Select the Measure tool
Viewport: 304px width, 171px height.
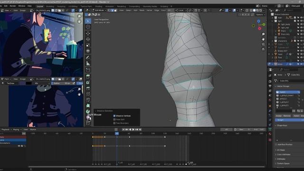click(88, 63)
